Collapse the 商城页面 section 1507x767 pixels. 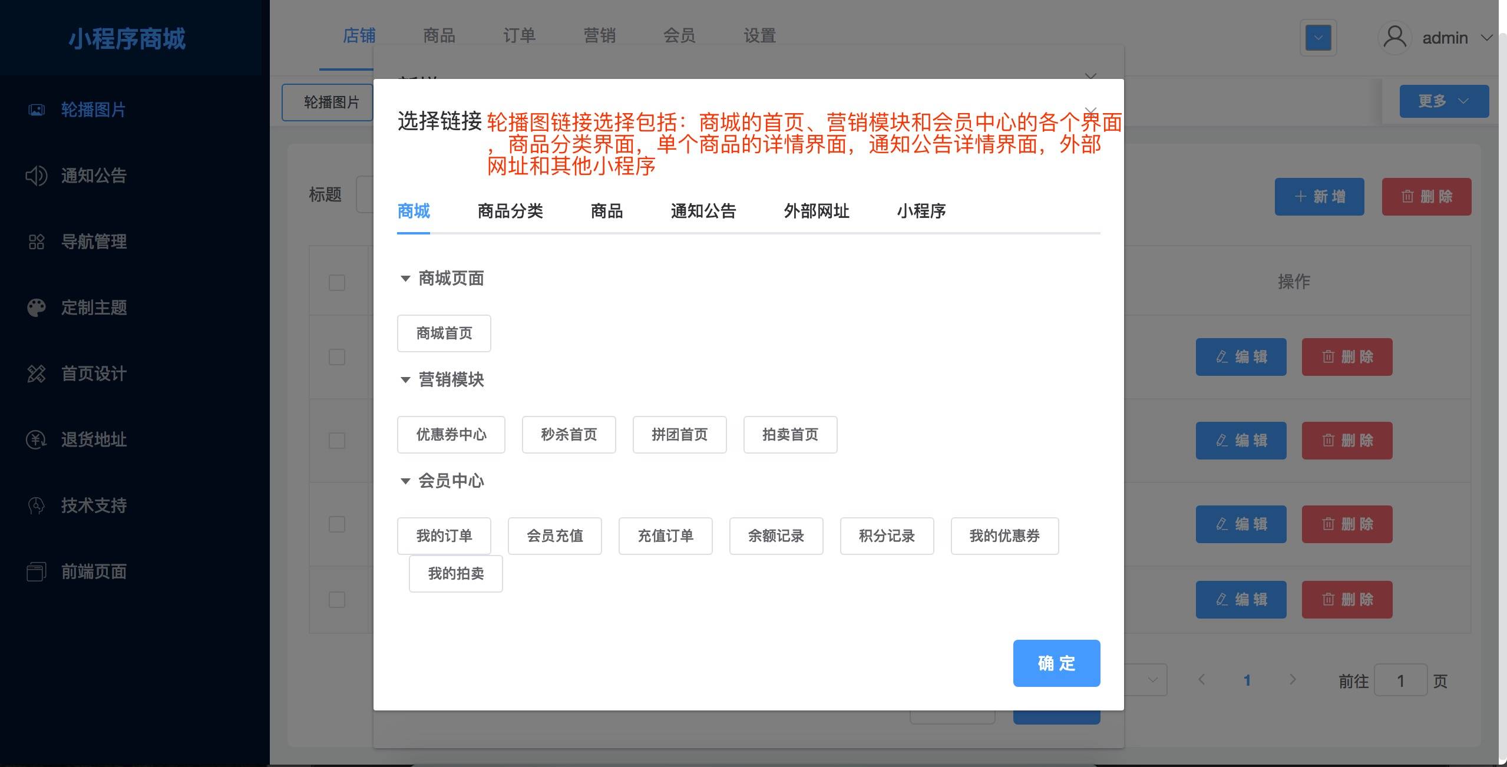[x=405, y=279]
